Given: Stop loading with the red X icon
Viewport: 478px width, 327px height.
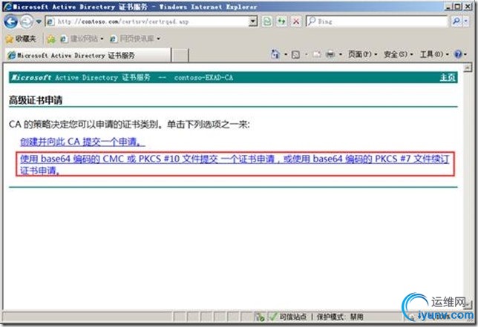Looking at the screenshot, I should pos(296,22).
